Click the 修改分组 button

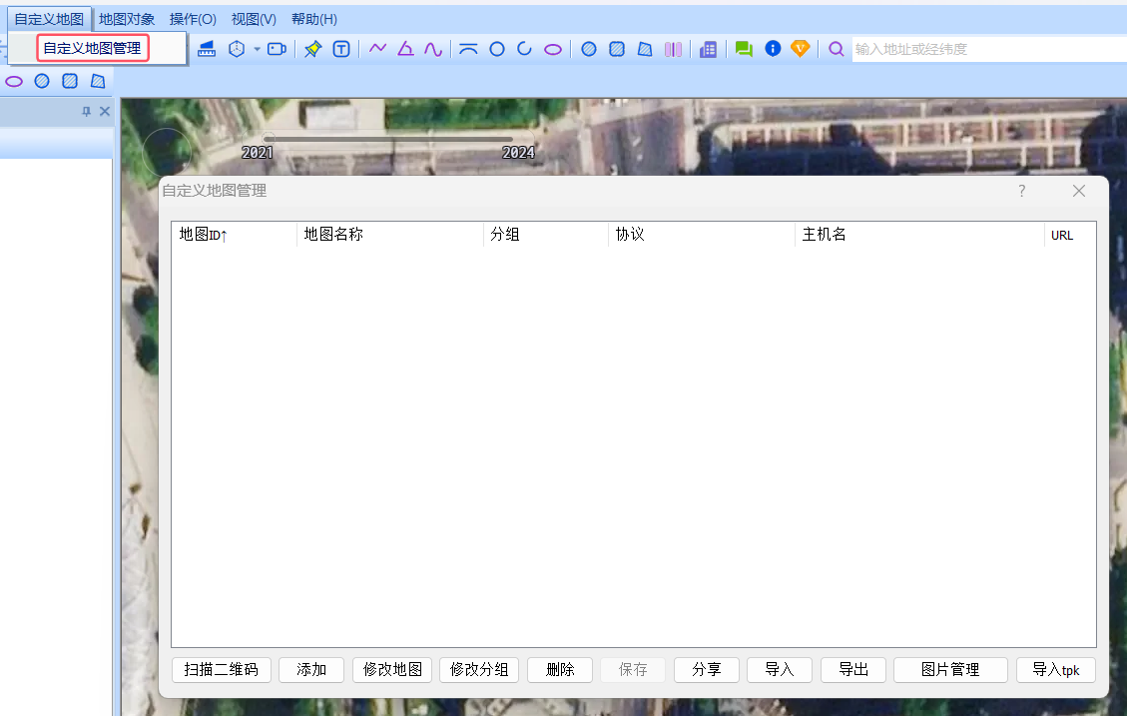479,670
